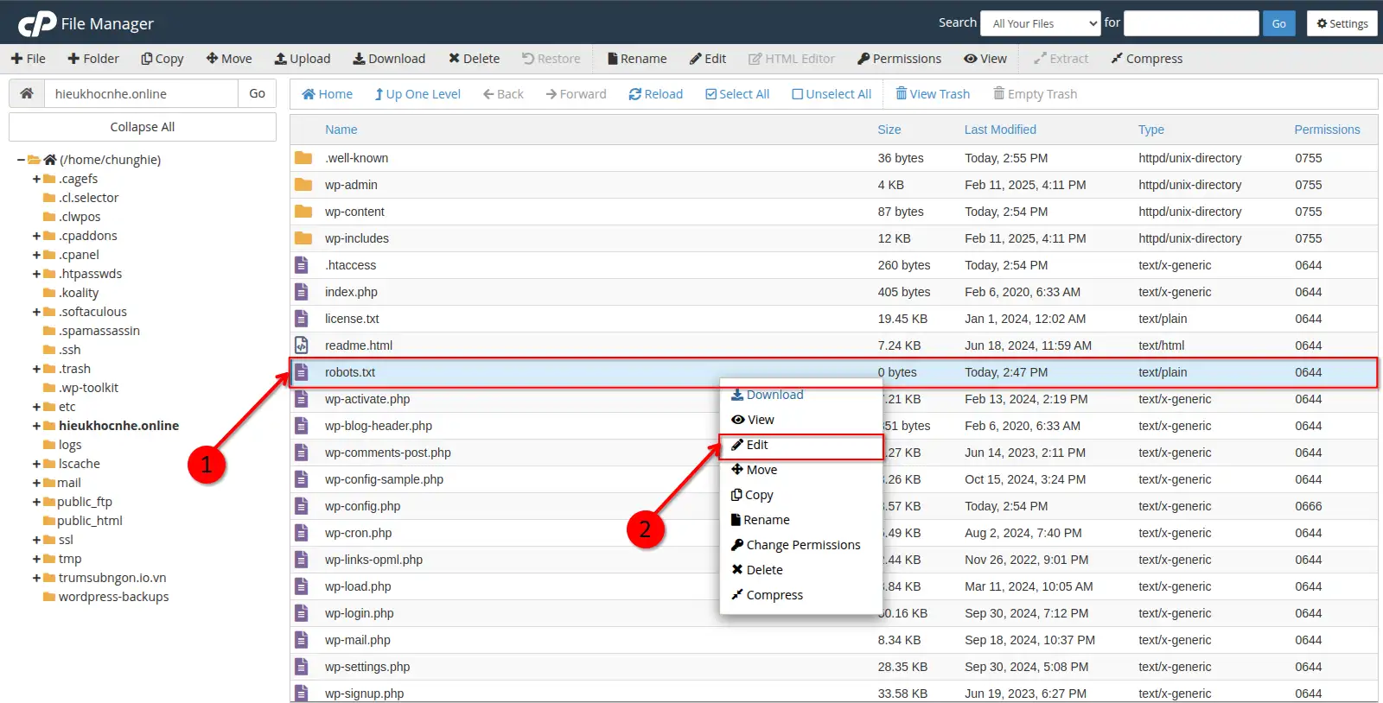Click Rename in the top toolbar

637,59
